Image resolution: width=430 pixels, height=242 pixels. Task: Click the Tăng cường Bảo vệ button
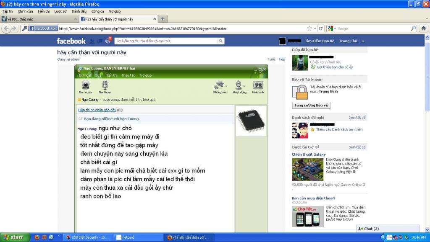(x=311, y=105)
